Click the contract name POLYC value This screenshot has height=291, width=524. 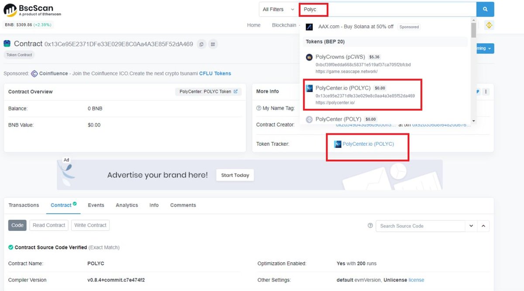(96, 264)
